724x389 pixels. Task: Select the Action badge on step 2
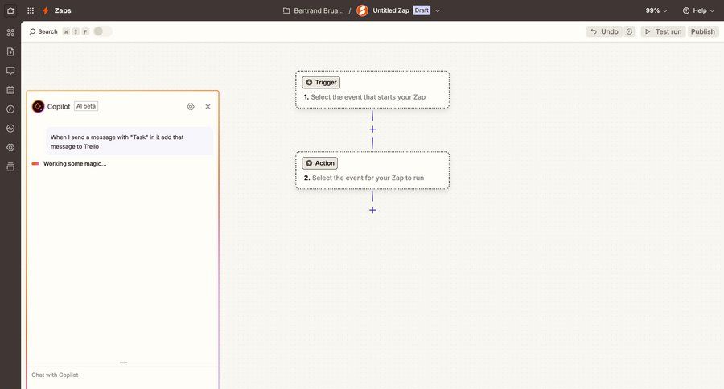(x=319, y=163)
